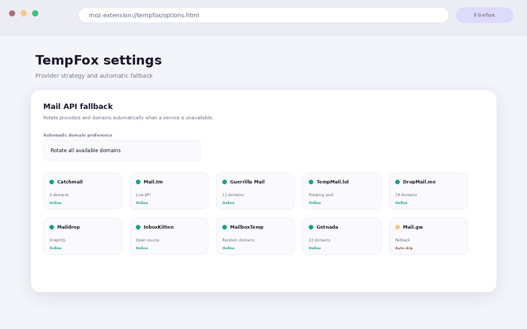Select the InboxKitten provider card
This screenshot has width=527, height=329.
tap(169, 236)
